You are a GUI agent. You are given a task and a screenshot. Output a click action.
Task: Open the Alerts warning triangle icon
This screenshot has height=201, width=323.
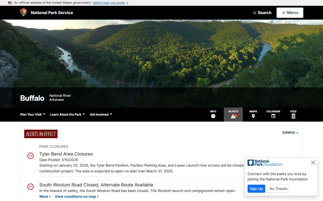pos(233,116)
